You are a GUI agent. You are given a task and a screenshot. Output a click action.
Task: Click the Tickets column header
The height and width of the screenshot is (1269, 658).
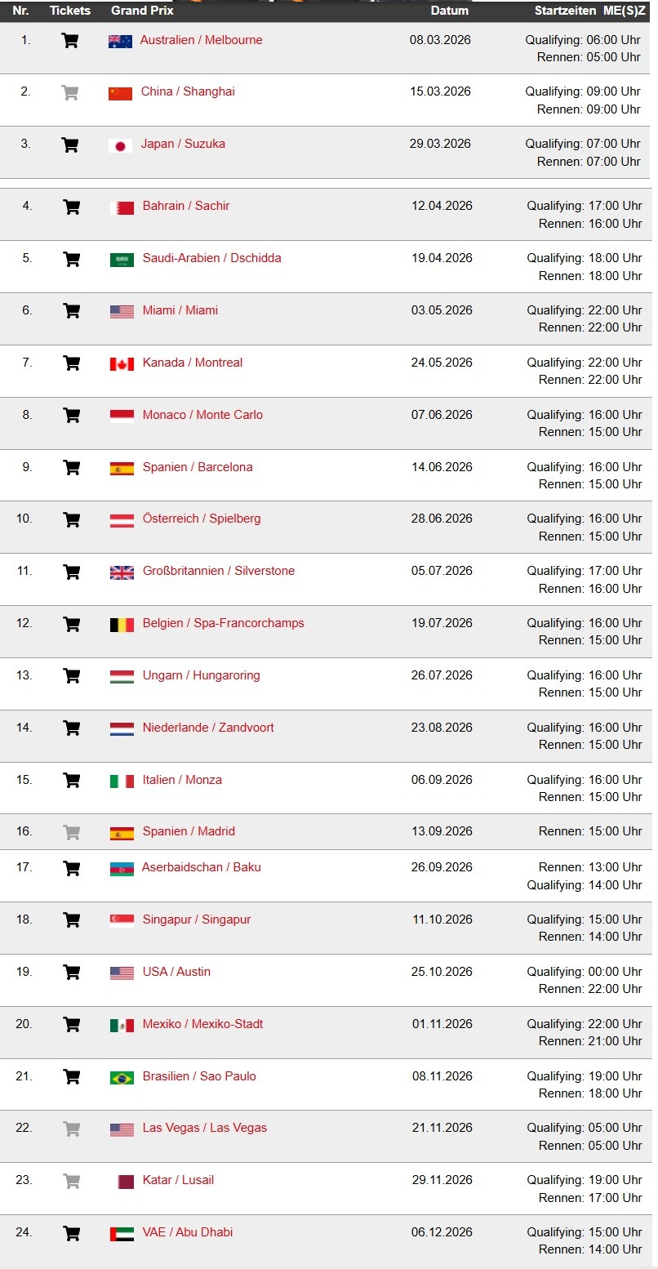point(70,11)
